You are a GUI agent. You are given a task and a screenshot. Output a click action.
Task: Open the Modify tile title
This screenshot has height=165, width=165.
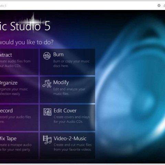pos(61,82)
